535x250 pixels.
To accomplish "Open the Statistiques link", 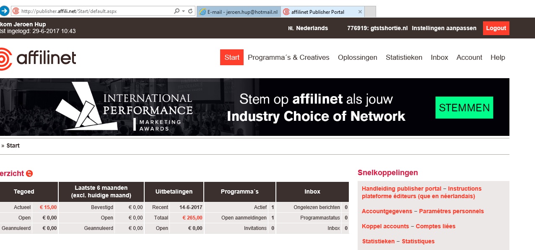I will point(418,241).
